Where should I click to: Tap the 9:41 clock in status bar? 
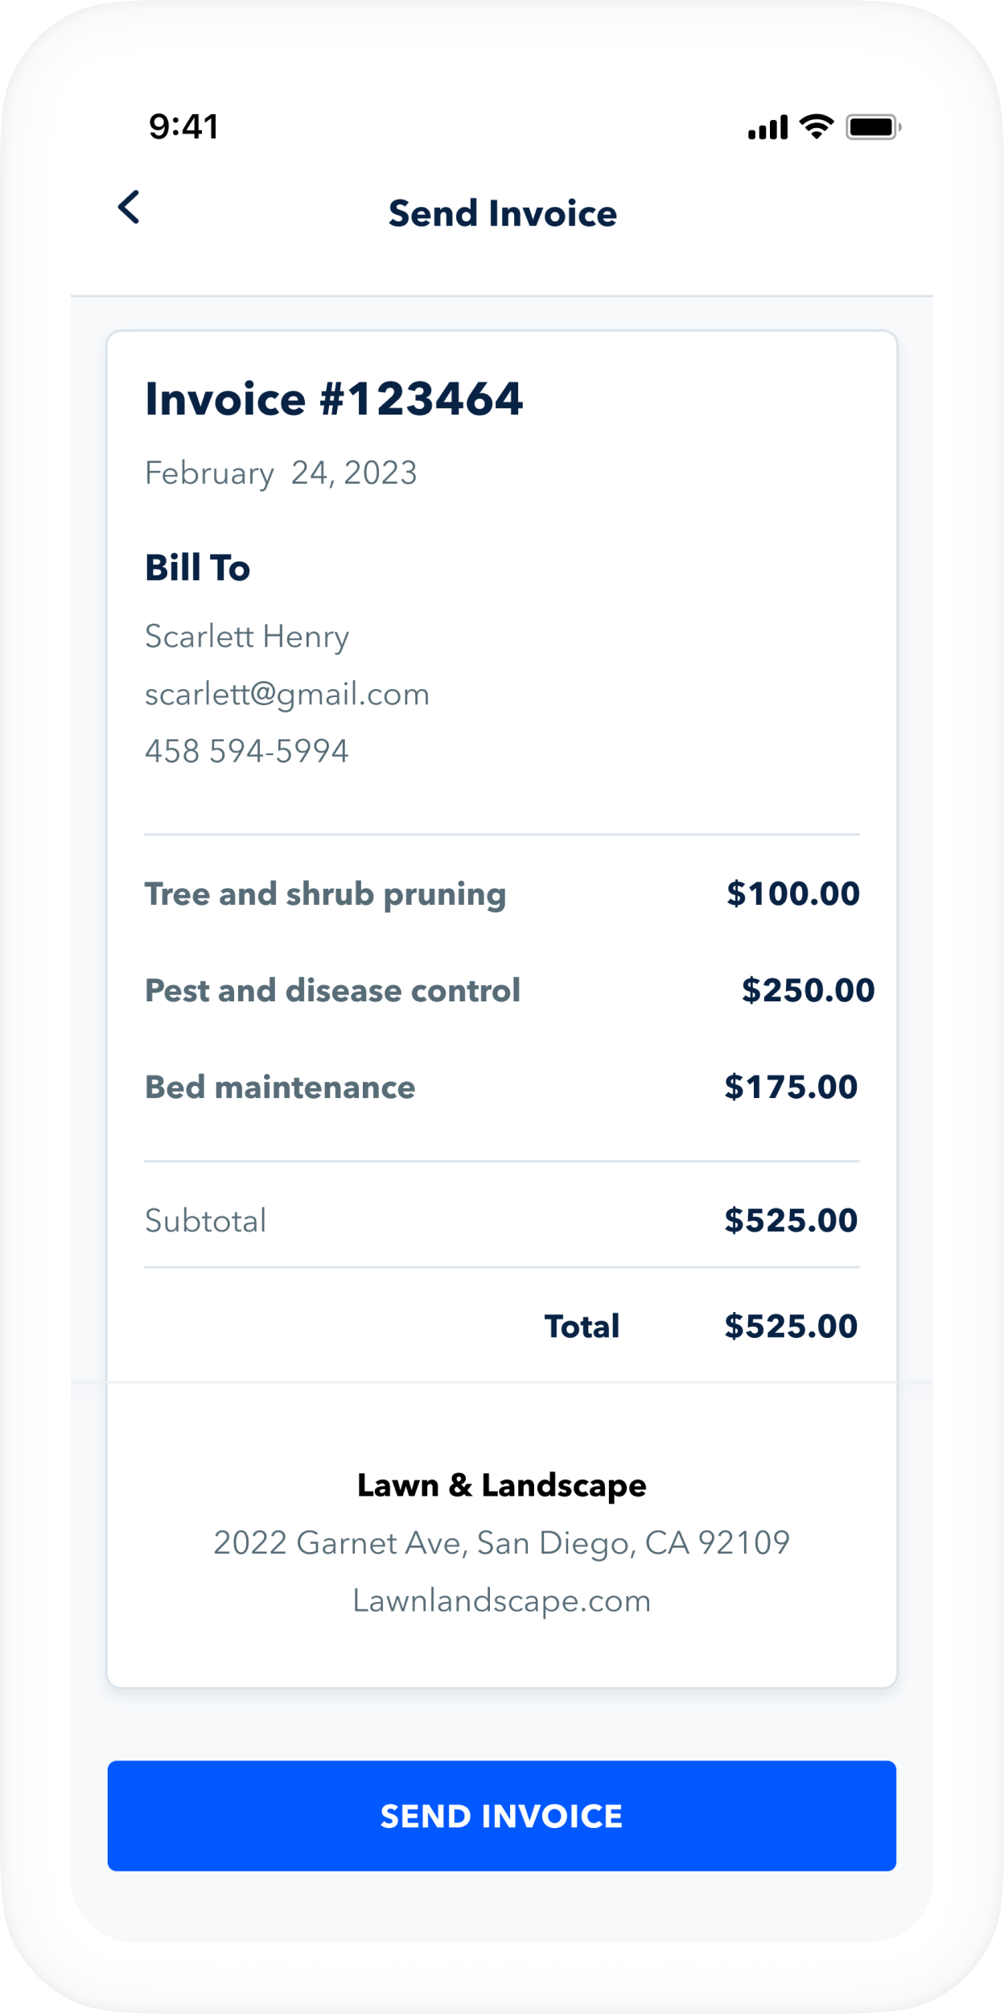tap(183, 127)
